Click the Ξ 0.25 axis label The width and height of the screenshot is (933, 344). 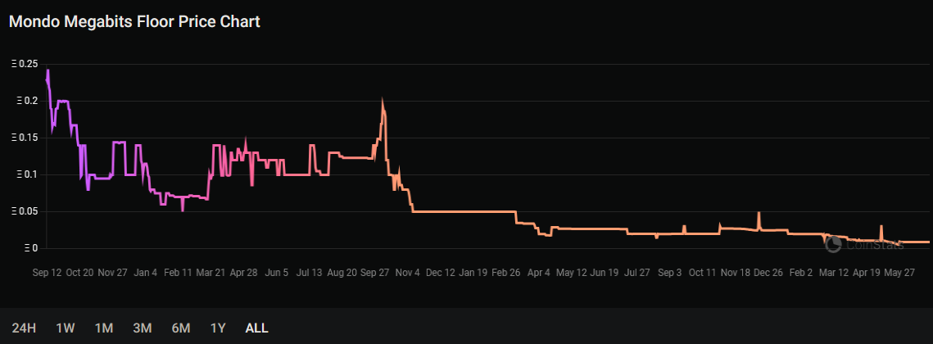[25, 64]
